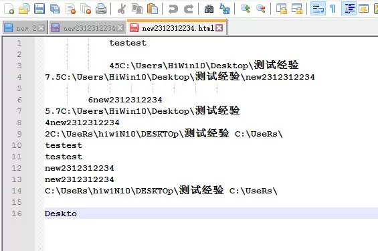Open the Replace dialog icon
378x251 pixels.
(x=225, y=9)
